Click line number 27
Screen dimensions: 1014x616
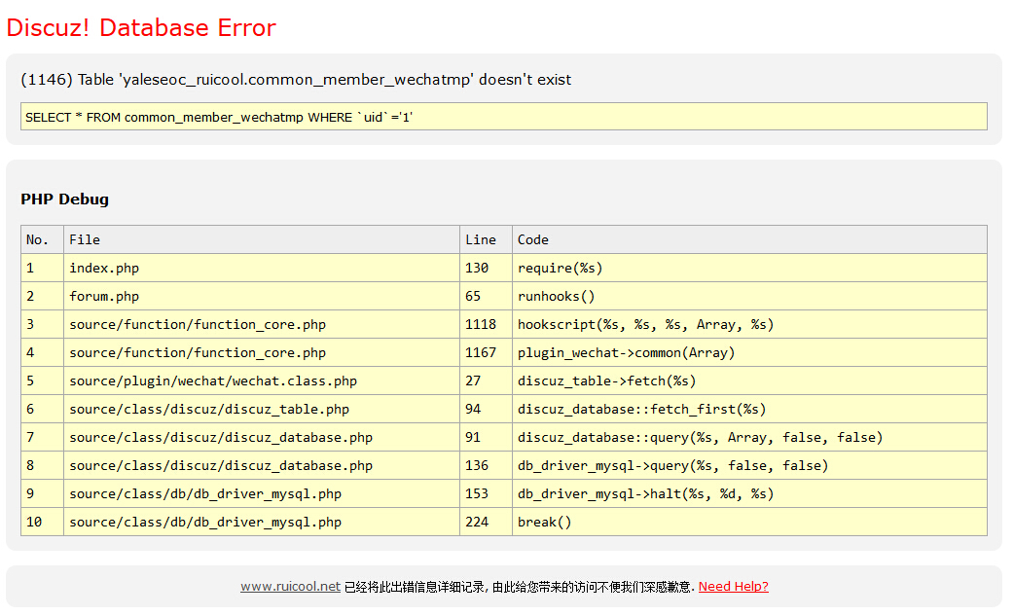[486, 380]
